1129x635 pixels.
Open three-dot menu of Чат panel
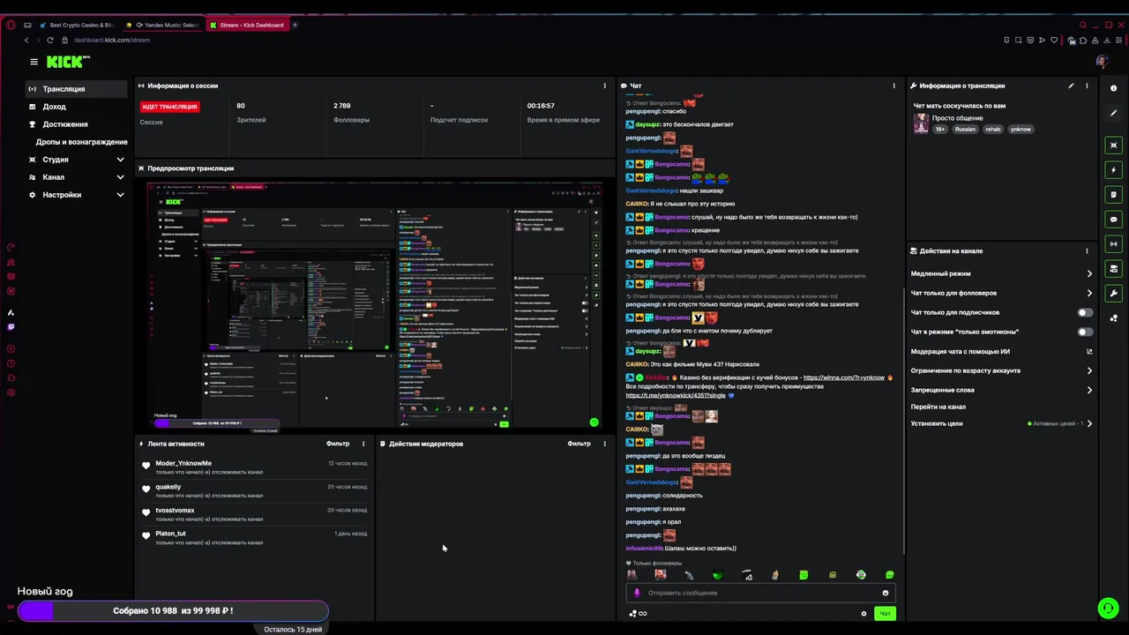point(893,86)
